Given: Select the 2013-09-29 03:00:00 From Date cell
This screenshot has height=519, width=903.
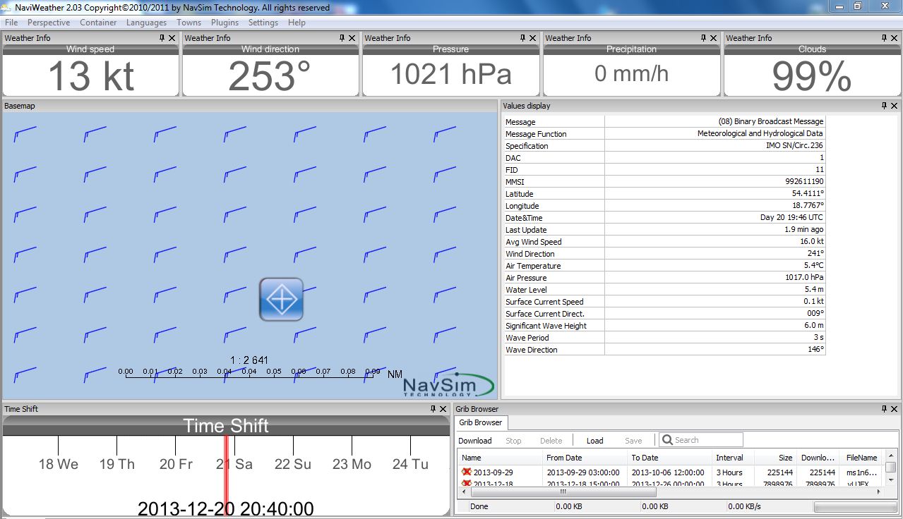Looking at the screenshot, I should (x=583, y=472).
